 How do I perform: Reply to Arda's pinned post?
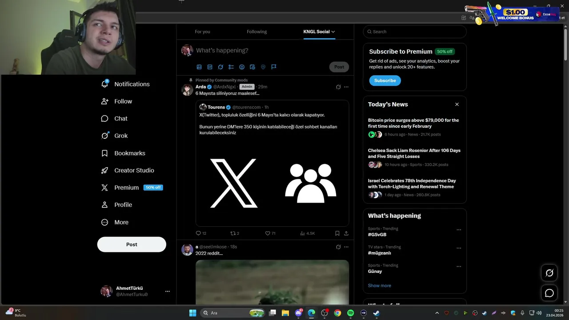201,233
